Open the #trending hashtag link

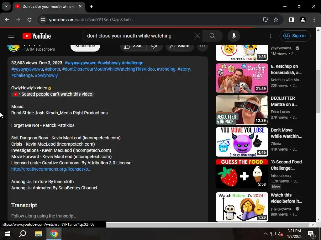pos(166,69)
